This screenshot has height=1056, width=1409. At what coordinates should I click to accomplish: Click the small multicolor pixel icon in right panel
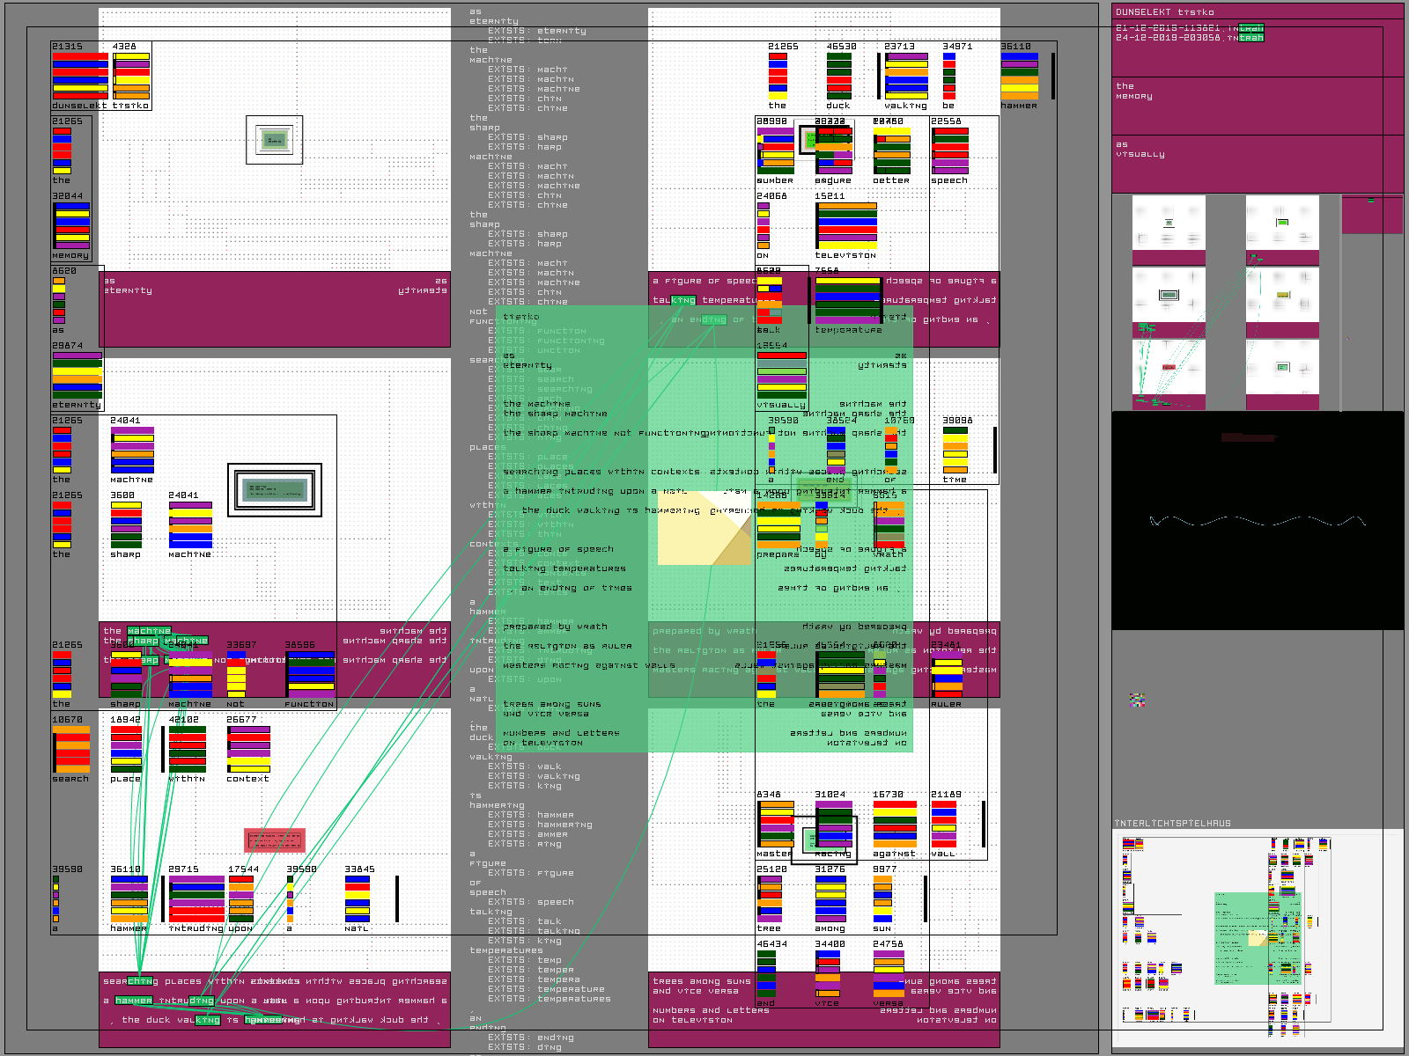point(1137,700)
